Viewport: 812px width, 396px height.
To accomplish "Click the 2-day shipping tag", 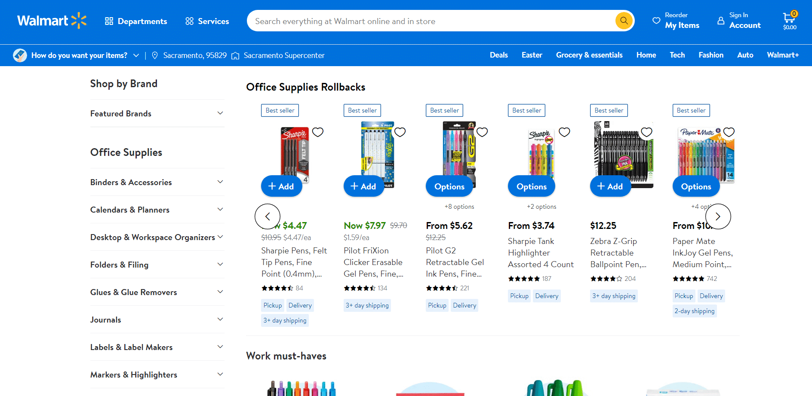I will point(695,311).
